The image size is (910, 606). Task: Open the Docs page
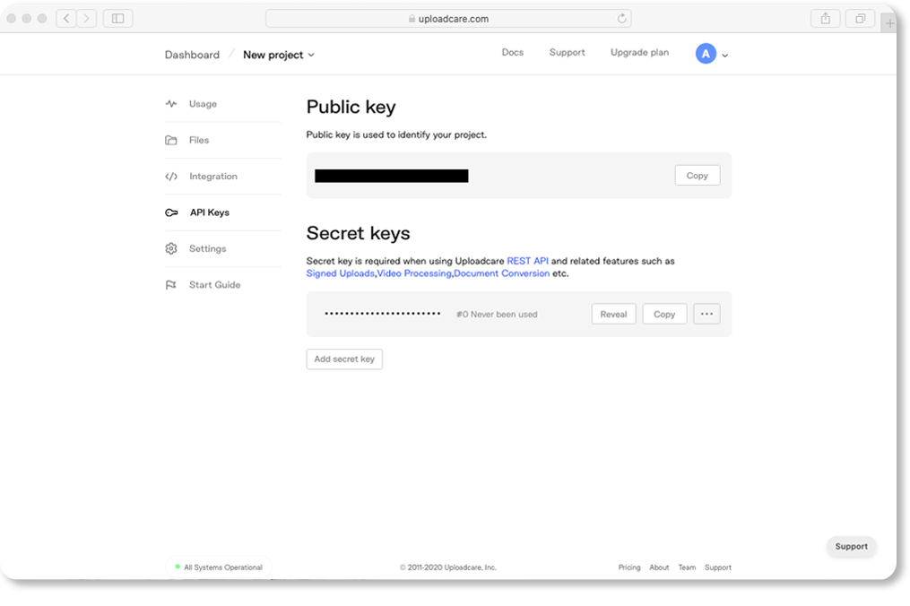point(513,52)
